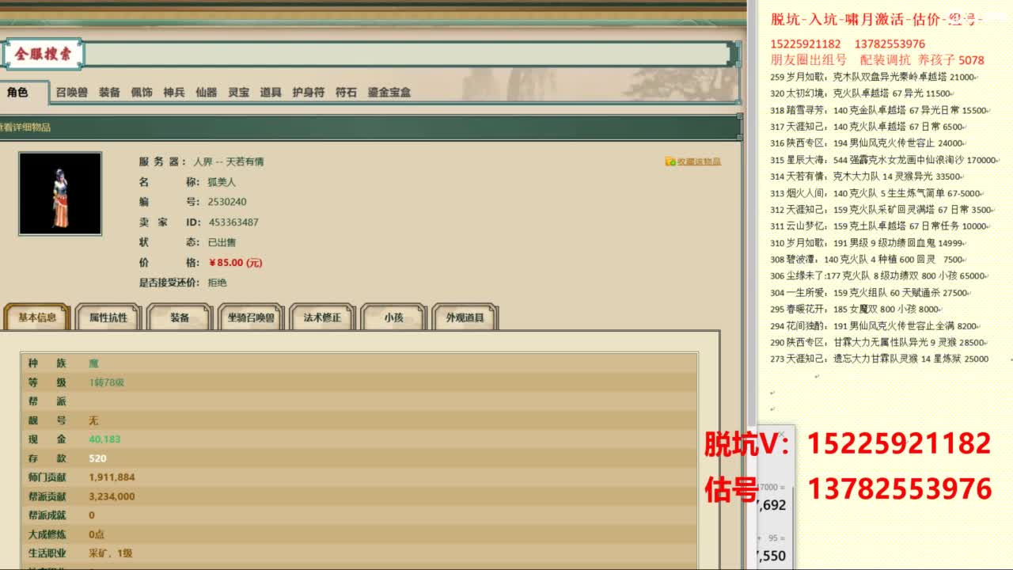Click the 拒绝 bargaining value
The width and height of the screenshot is (1013, 570).
point(218,283)
